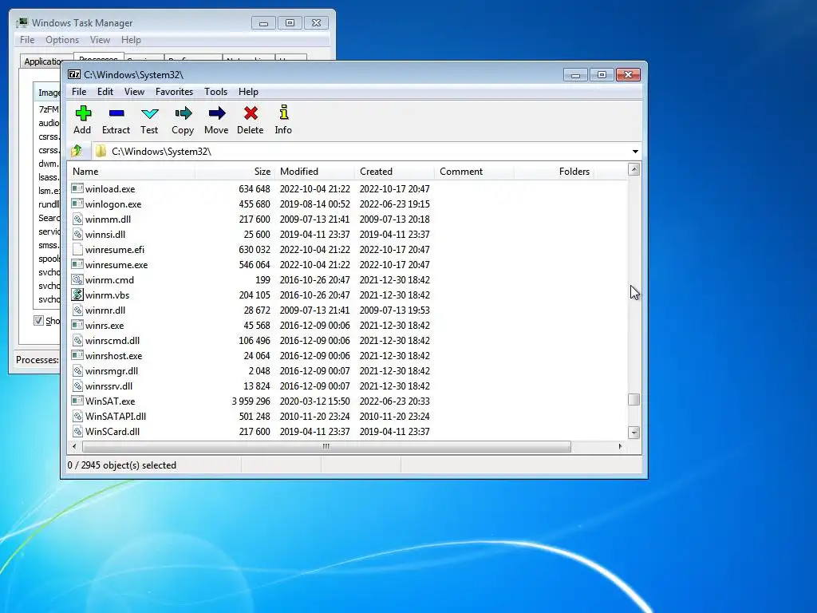Select the winrscmd.dll row
This screenshot has height=613, width=817.
tap(347, 340)
